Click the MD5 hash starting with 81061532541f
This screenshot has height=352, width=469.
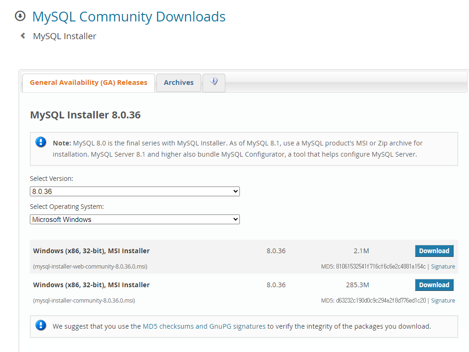pos(380,266)
